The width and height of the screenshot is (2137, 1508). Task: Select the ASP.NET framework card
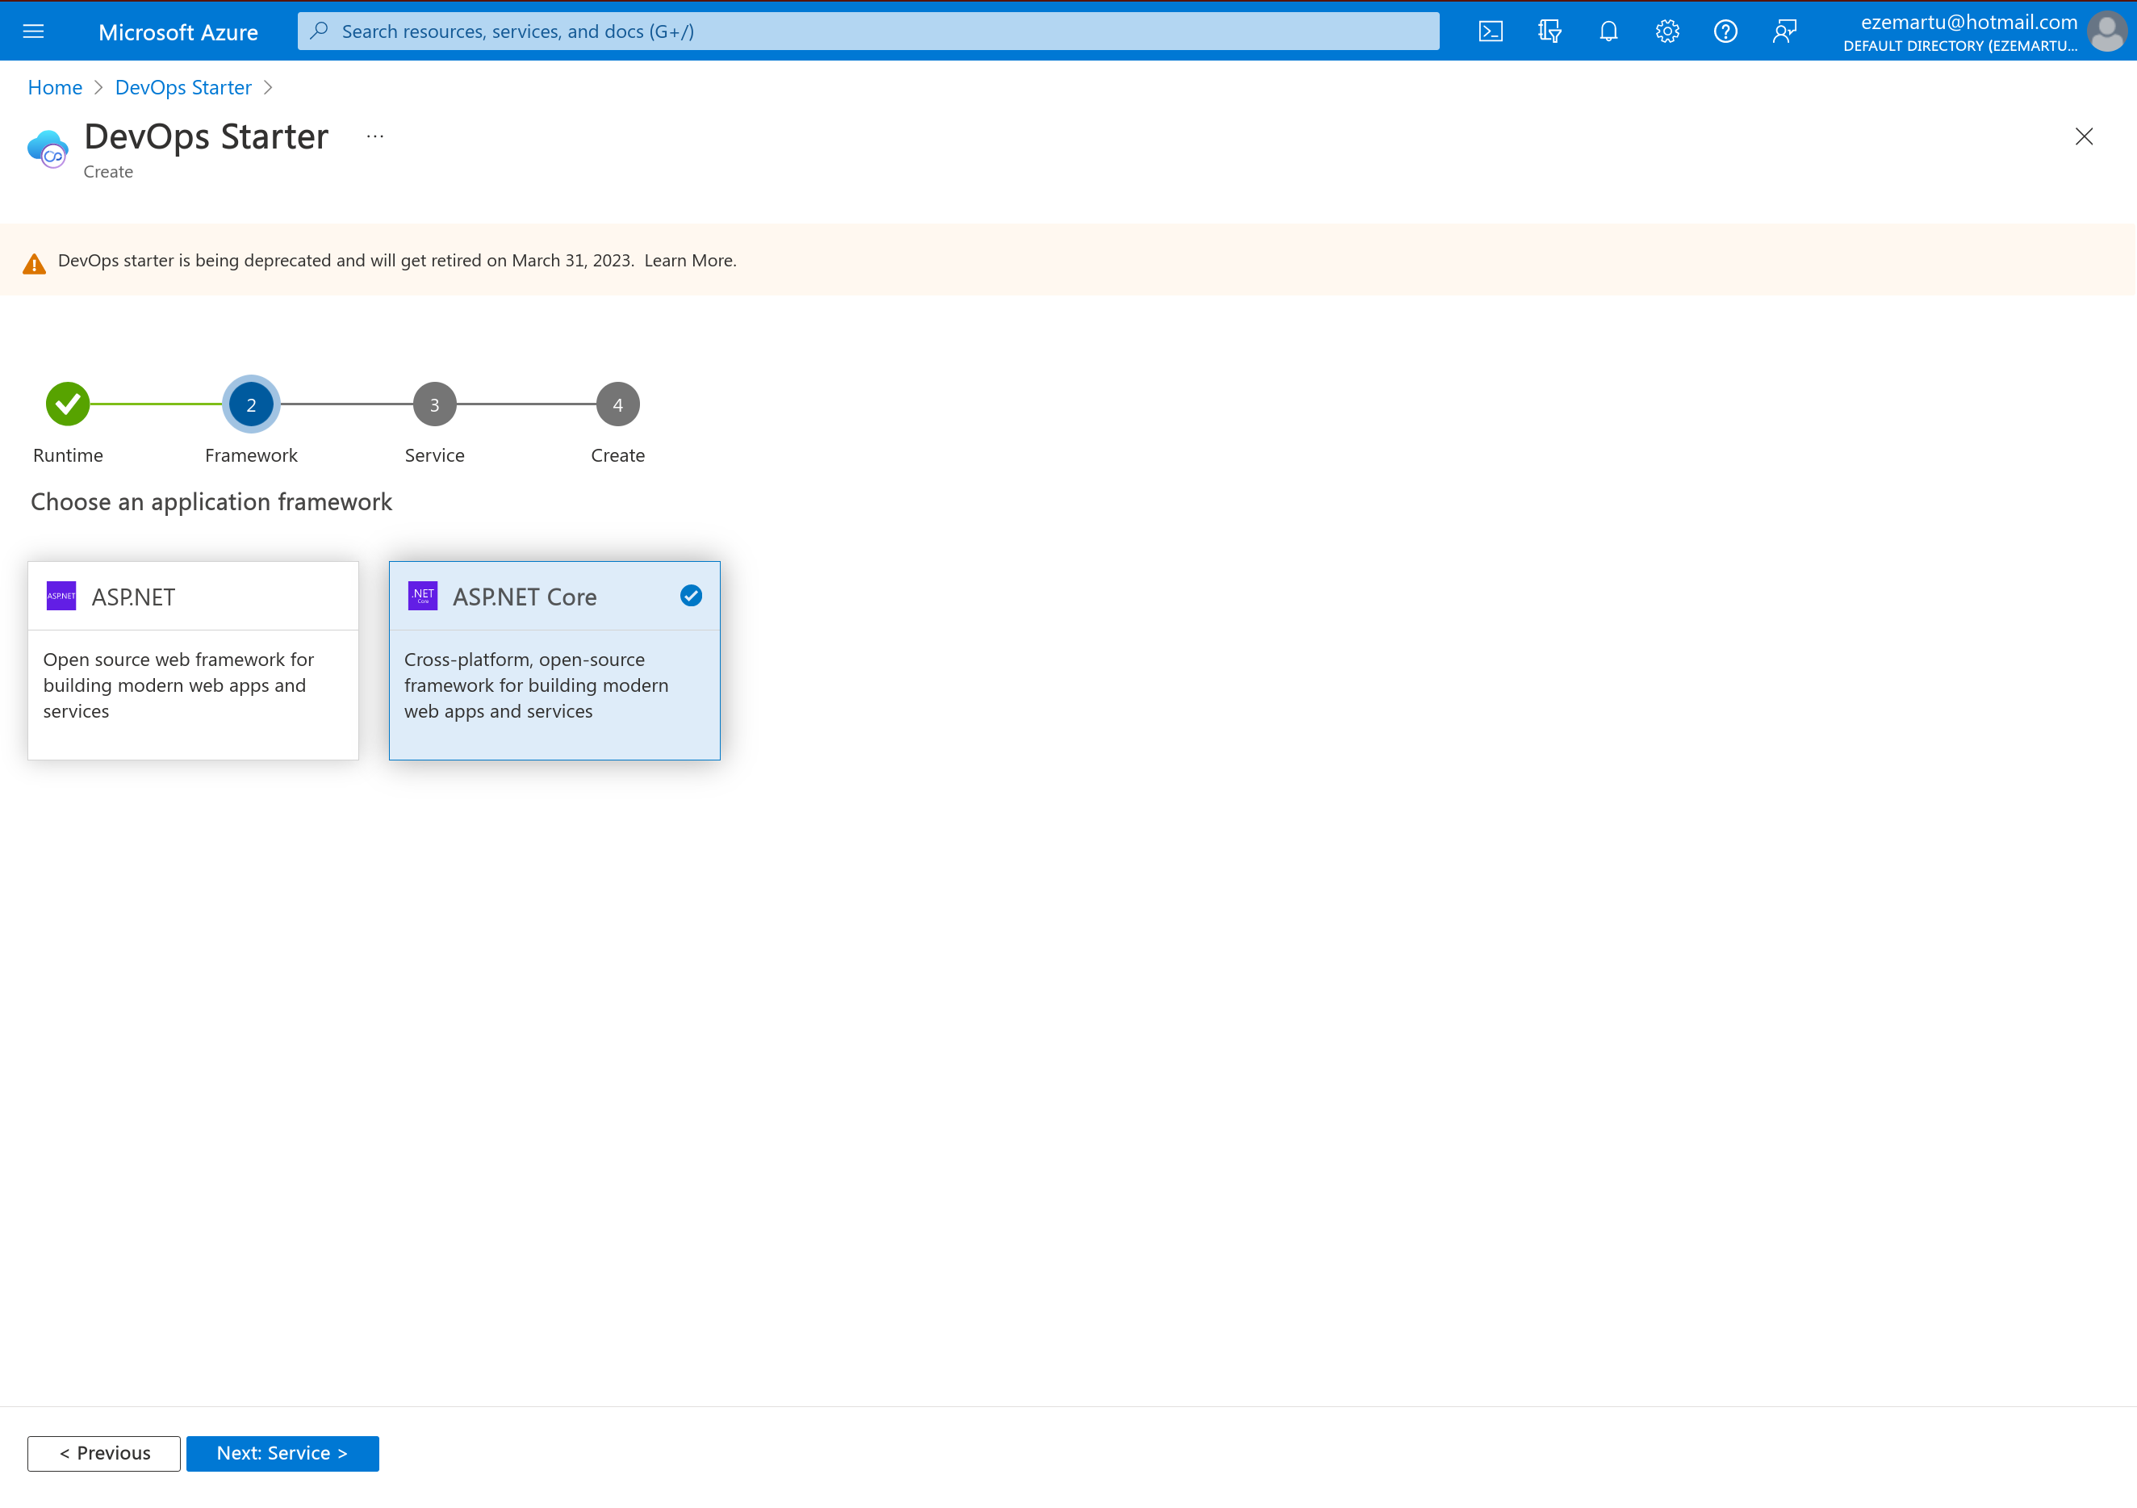(193, 660)
